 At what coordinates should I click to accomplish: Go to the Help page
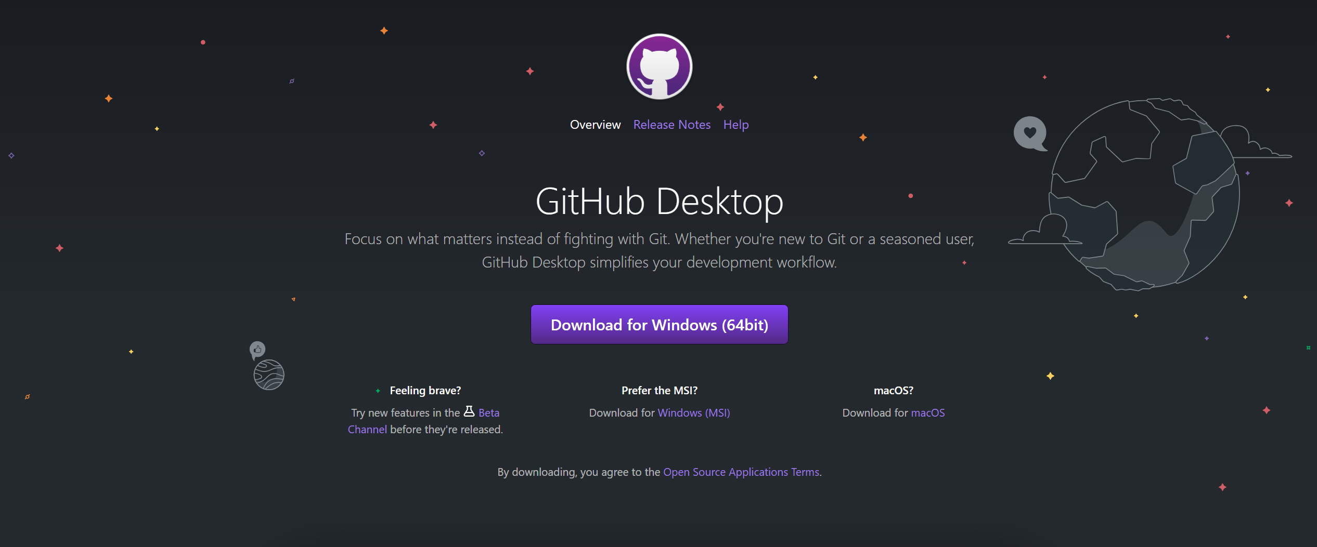coord(735,125)
